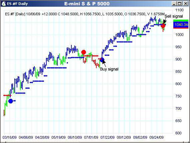Click the 09/24/09 date axis label
Image resolution: width=190 pixels, height=143 pixels.
point(156,137)
